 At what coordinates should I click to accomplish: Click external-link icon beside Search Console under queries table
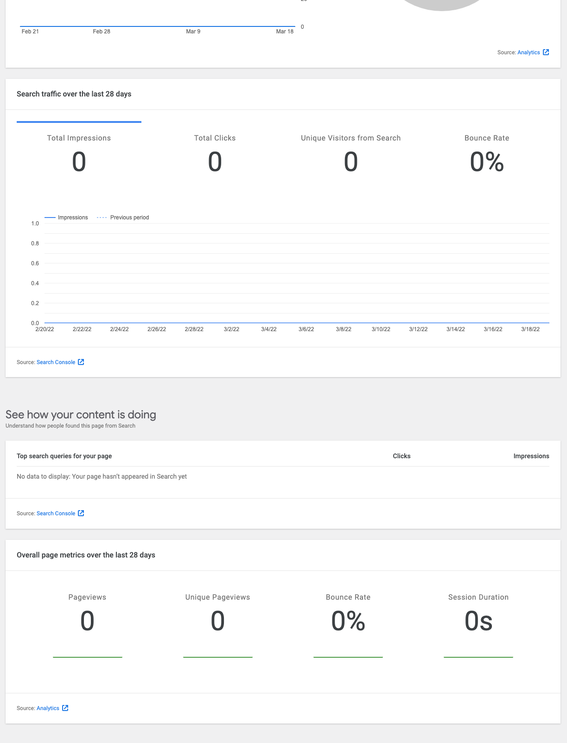81,513
